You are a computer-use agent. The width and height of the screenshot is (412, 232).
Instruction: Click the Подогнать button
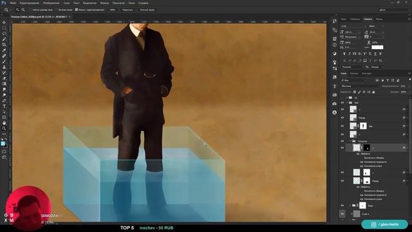pos(127,10)
